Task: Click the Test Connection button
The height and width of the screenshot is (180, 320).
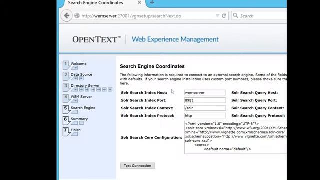Action: click(137, 166)
